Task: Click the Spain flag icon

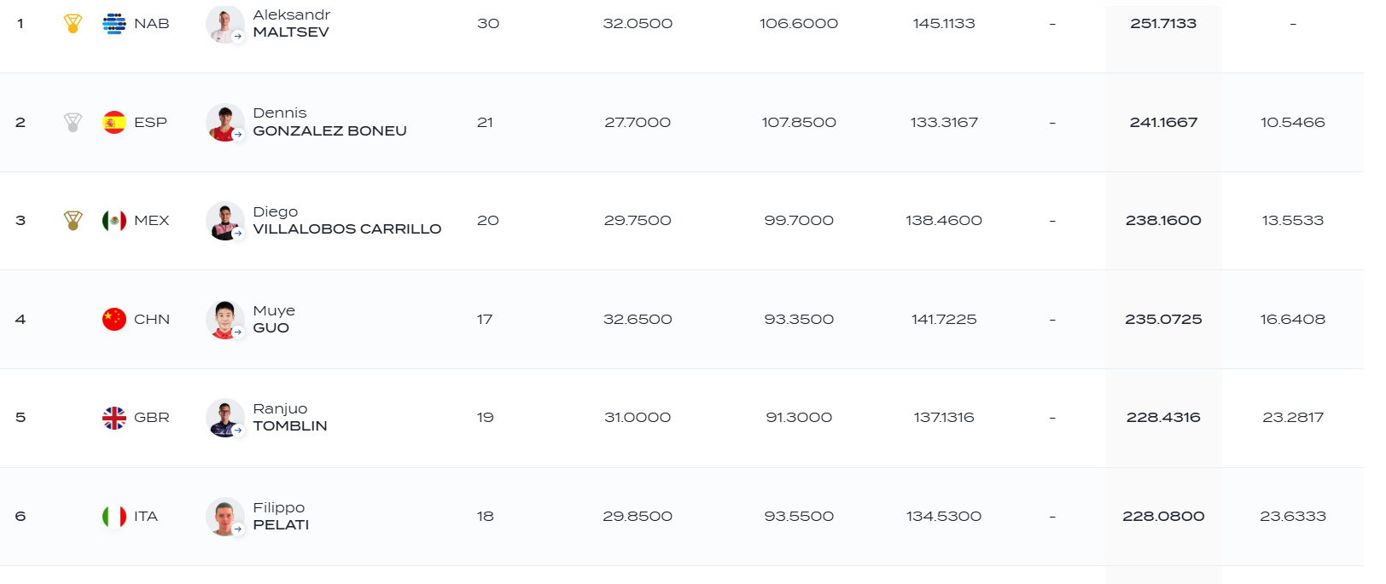Action: pos(114,123)
